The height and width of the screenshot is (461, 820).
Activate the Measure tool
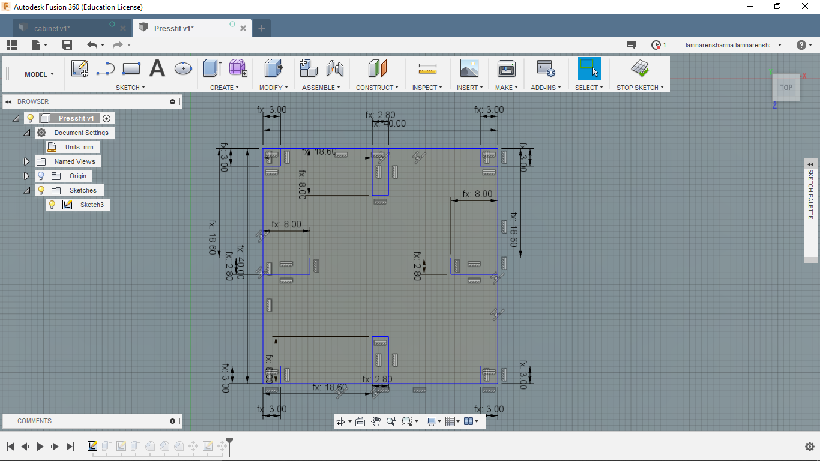[427, 69]
